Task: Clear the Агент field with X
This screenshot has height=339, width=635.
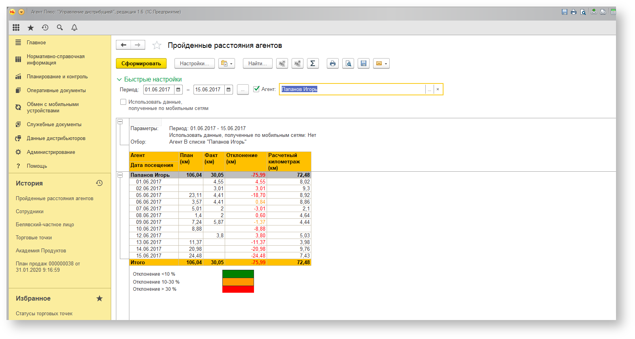Action: [438, 89]
